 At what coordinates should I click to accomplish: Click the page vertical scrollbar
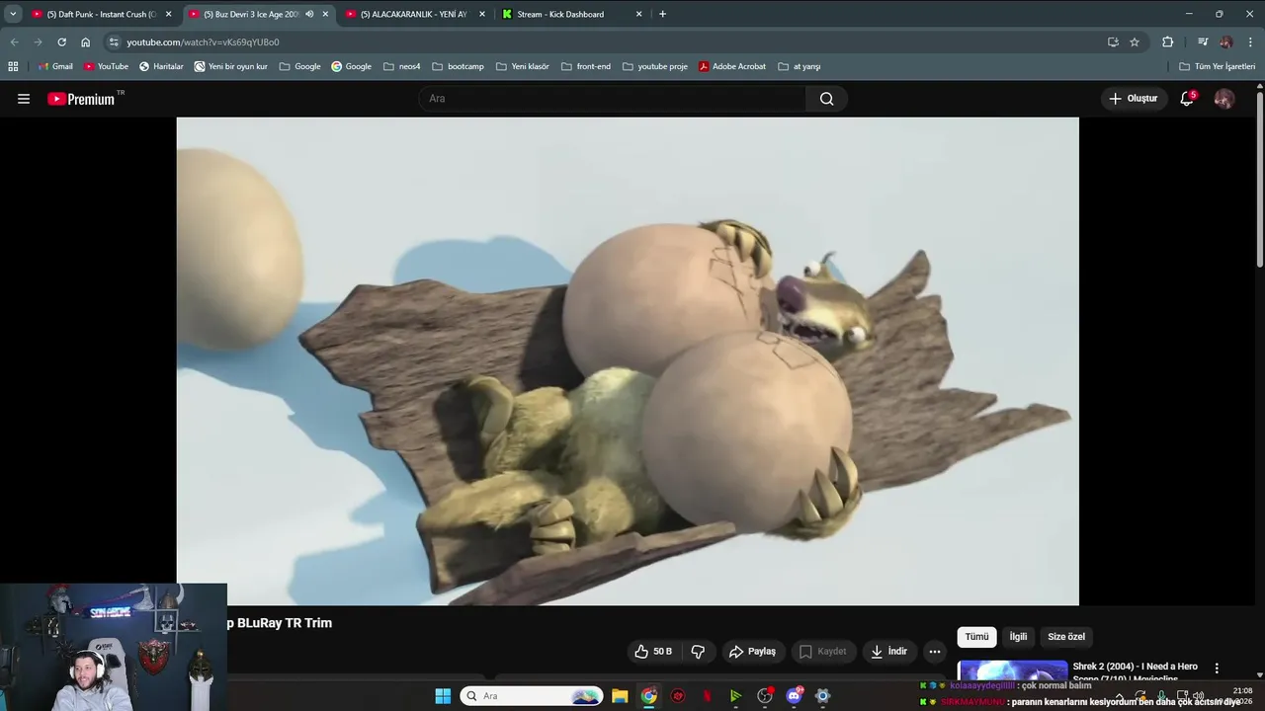pos(1259,178)
